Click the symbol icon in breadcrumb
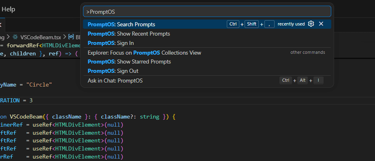The width and height of the screenshot is (375, 161). [71, 37]
